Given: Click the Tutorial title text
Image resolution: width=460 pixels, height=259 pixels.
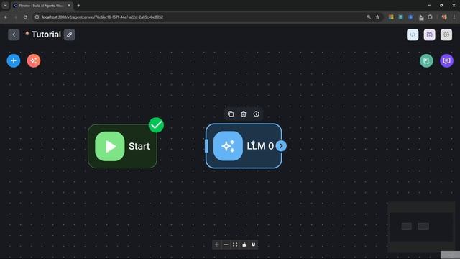Looking at the screenshot, I should click(46, 35).
